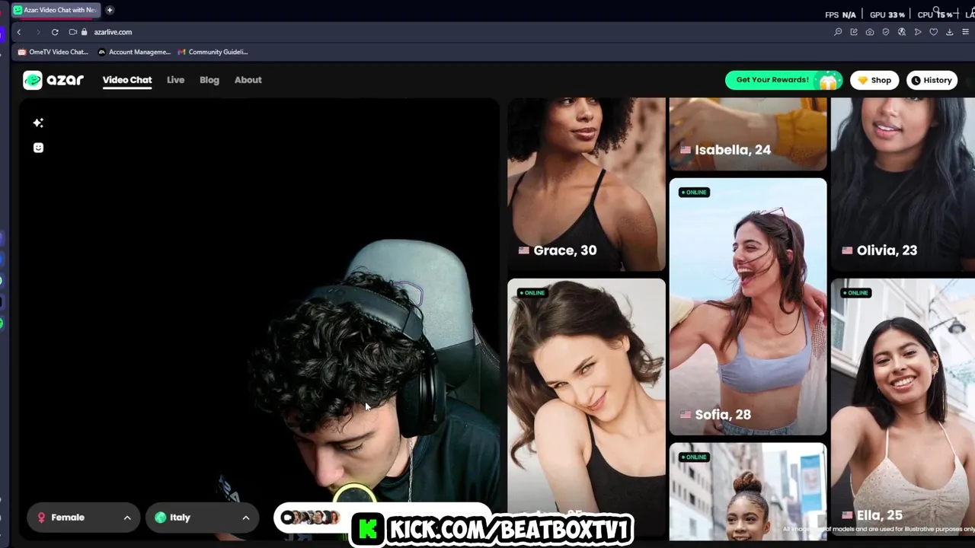The image size is (975, 548).
Task: Click the Azar logo
Action: click(53, 80)
